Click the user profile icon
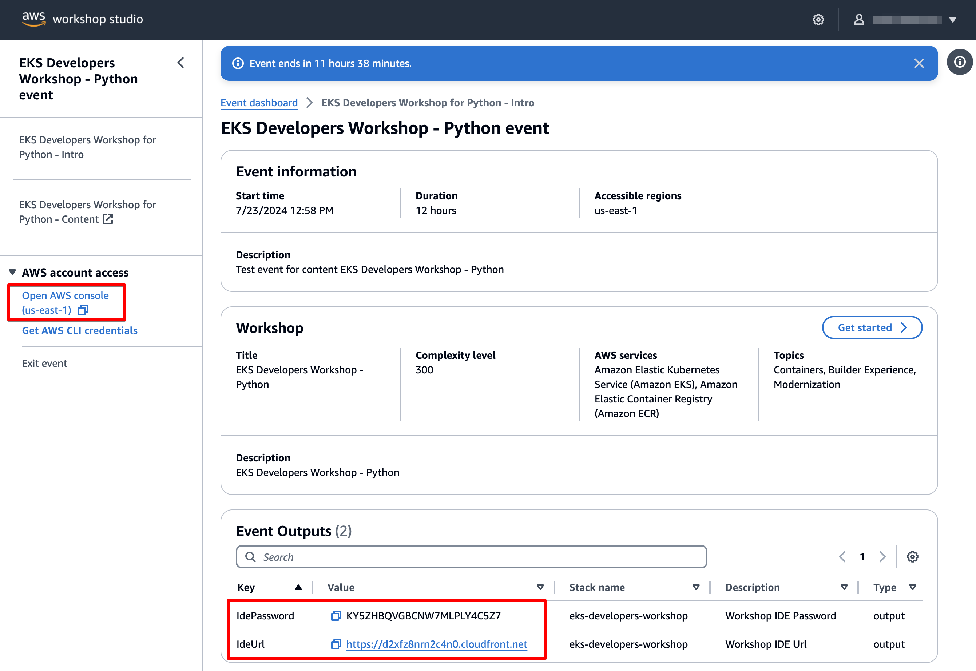This screenshot has width=976, height=671. (x=859, y=20)
